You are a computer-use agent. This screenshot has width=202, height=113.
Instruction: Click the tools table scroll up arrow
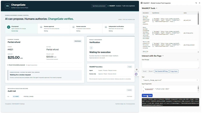[198, 12]
